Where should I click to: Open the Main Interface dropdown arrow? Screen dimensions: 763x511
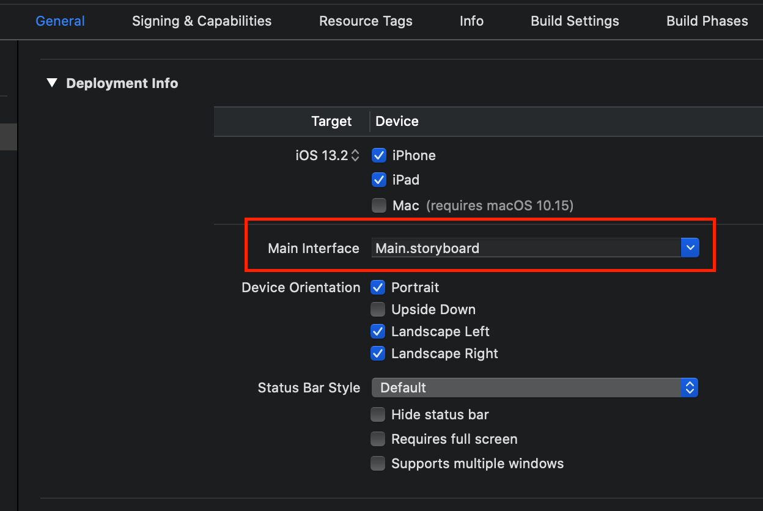pos(690,248)
